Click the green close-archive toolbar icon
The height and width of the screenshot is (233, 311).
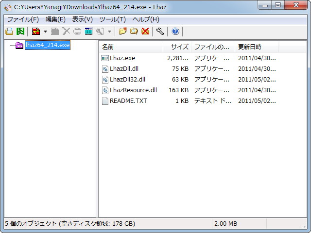20,31
